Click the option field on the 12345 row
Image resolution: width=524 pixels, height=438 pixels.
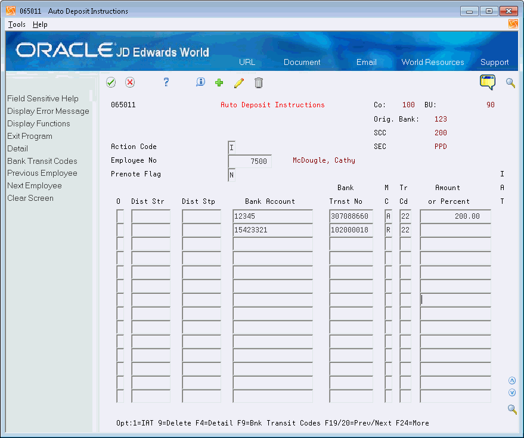(120, 216)
